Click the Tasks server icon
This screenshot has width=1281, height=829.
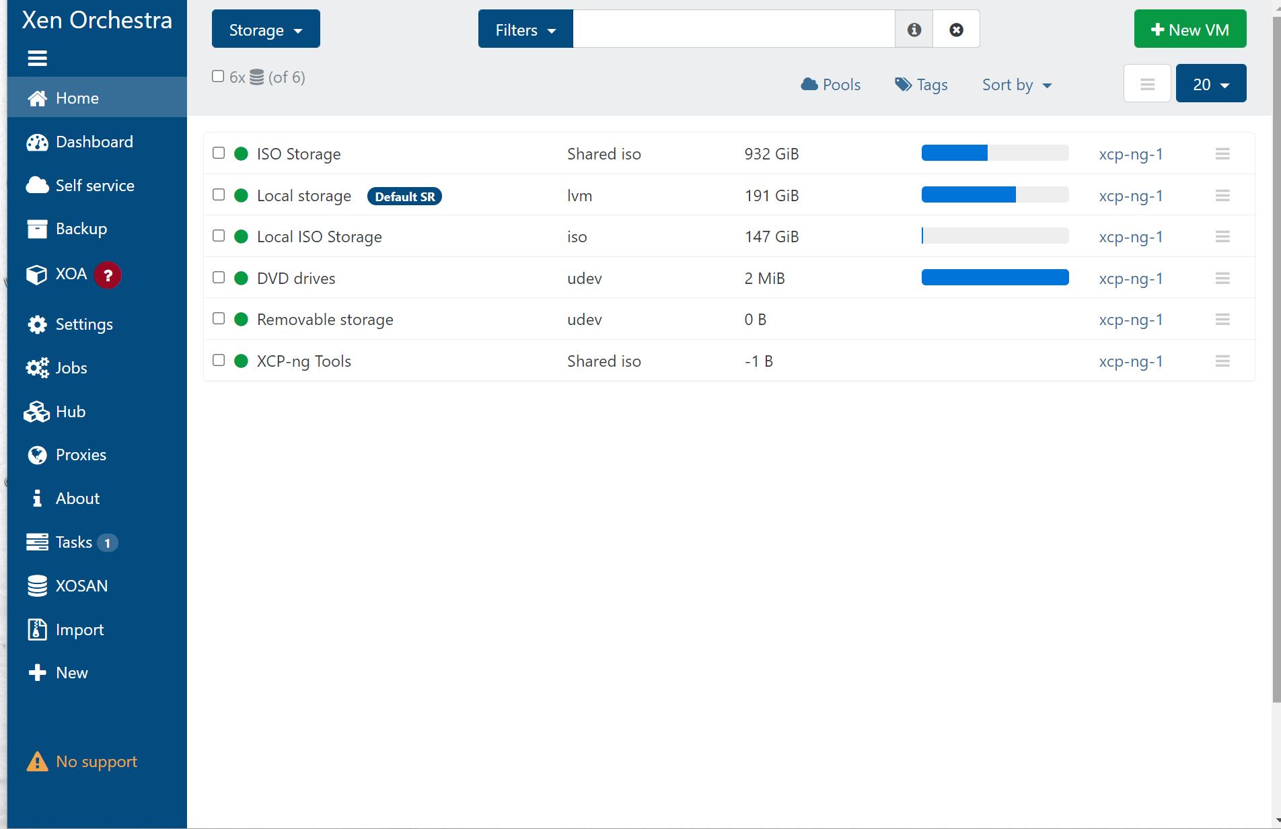[38, 542]
